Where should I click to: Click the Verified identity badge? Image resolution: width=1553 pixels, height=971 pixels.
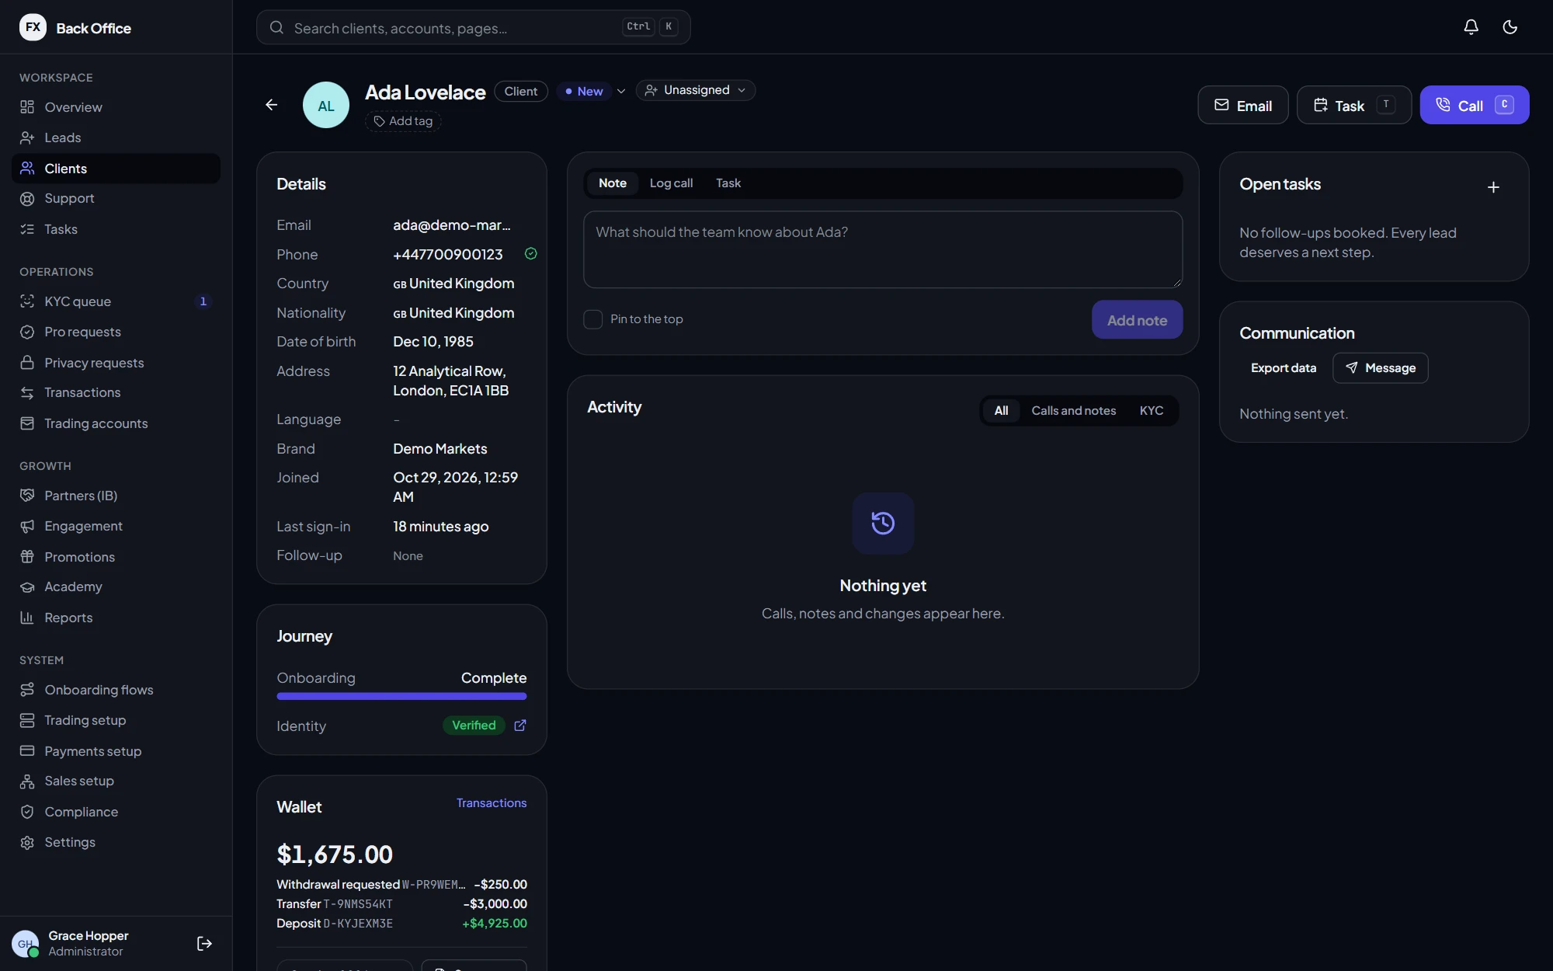pos(474,726)
